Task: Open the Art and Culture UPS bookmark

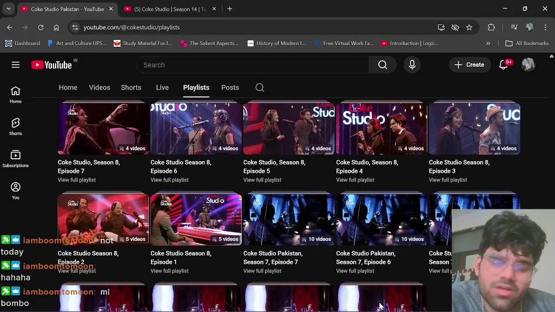Action: click(77, 43)
